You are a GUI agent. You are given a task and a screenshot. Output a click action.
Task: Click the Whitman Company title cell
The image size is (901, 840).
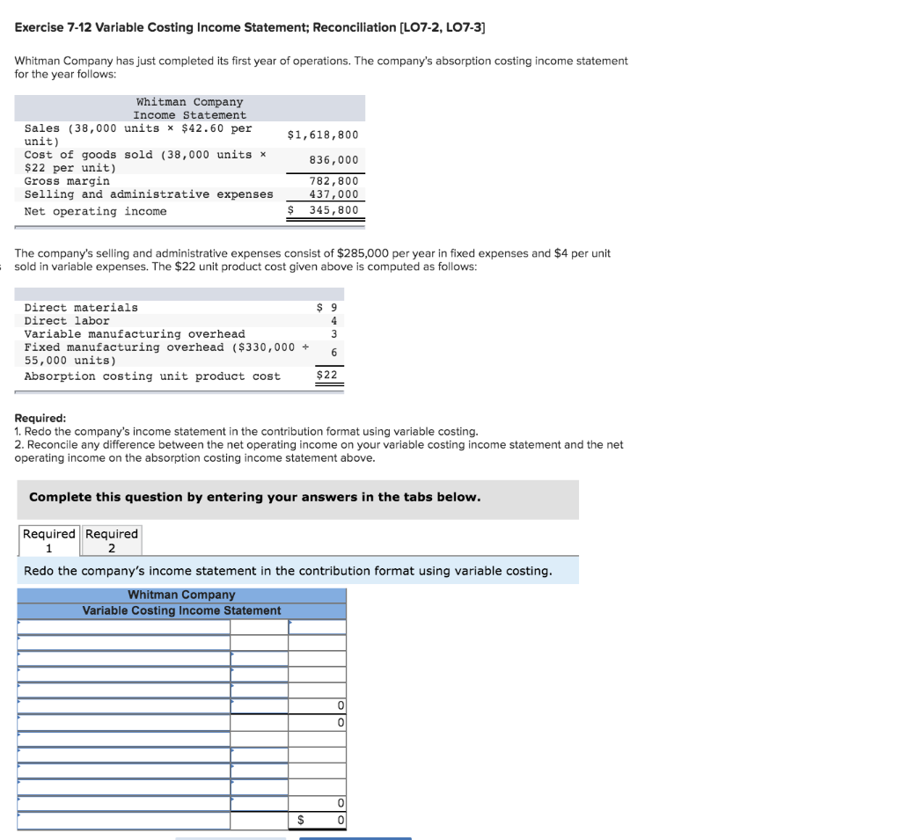(181, 595)
